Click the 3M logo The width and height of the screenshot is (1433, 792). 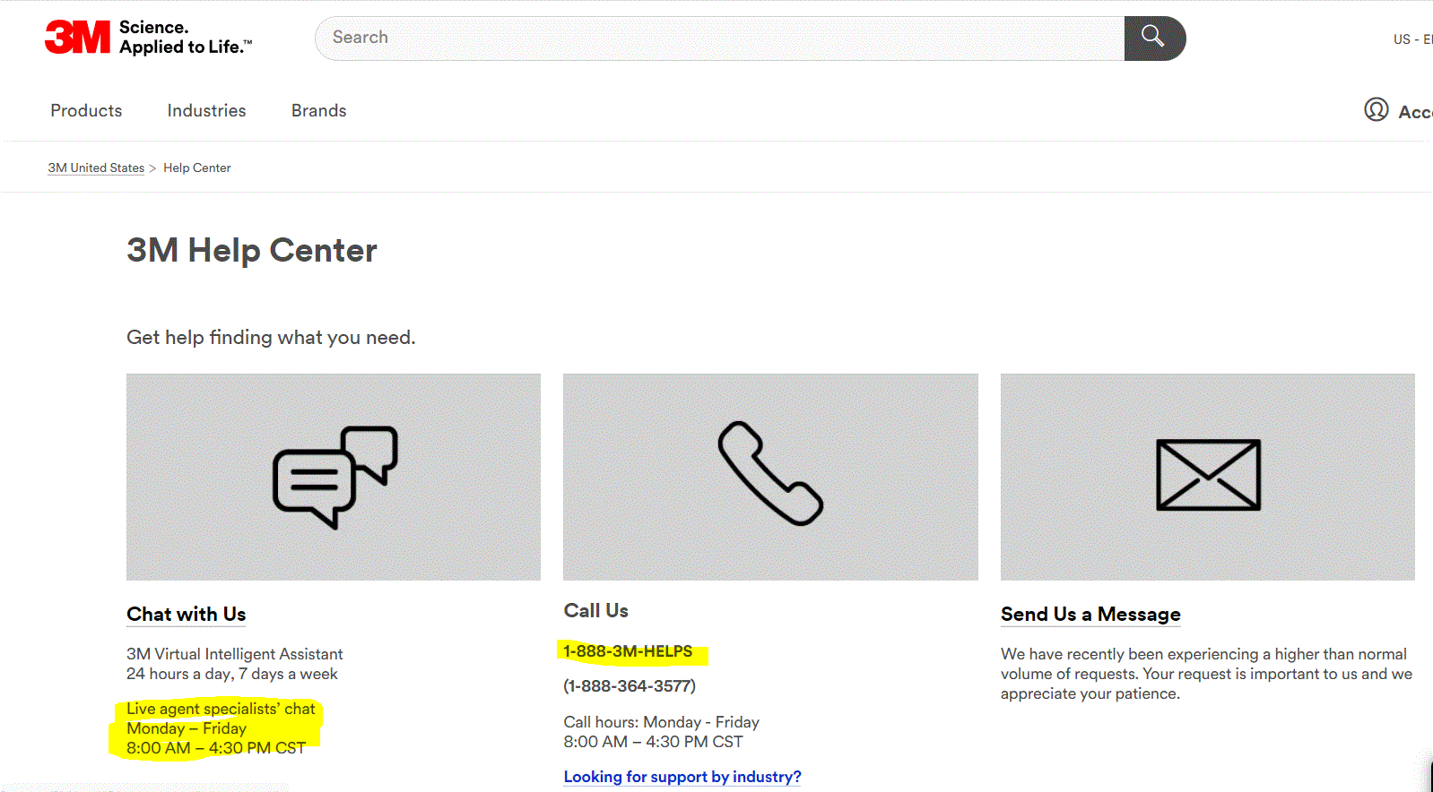(78, 38)
